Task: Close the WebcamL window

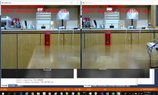Action: [77, 3]
